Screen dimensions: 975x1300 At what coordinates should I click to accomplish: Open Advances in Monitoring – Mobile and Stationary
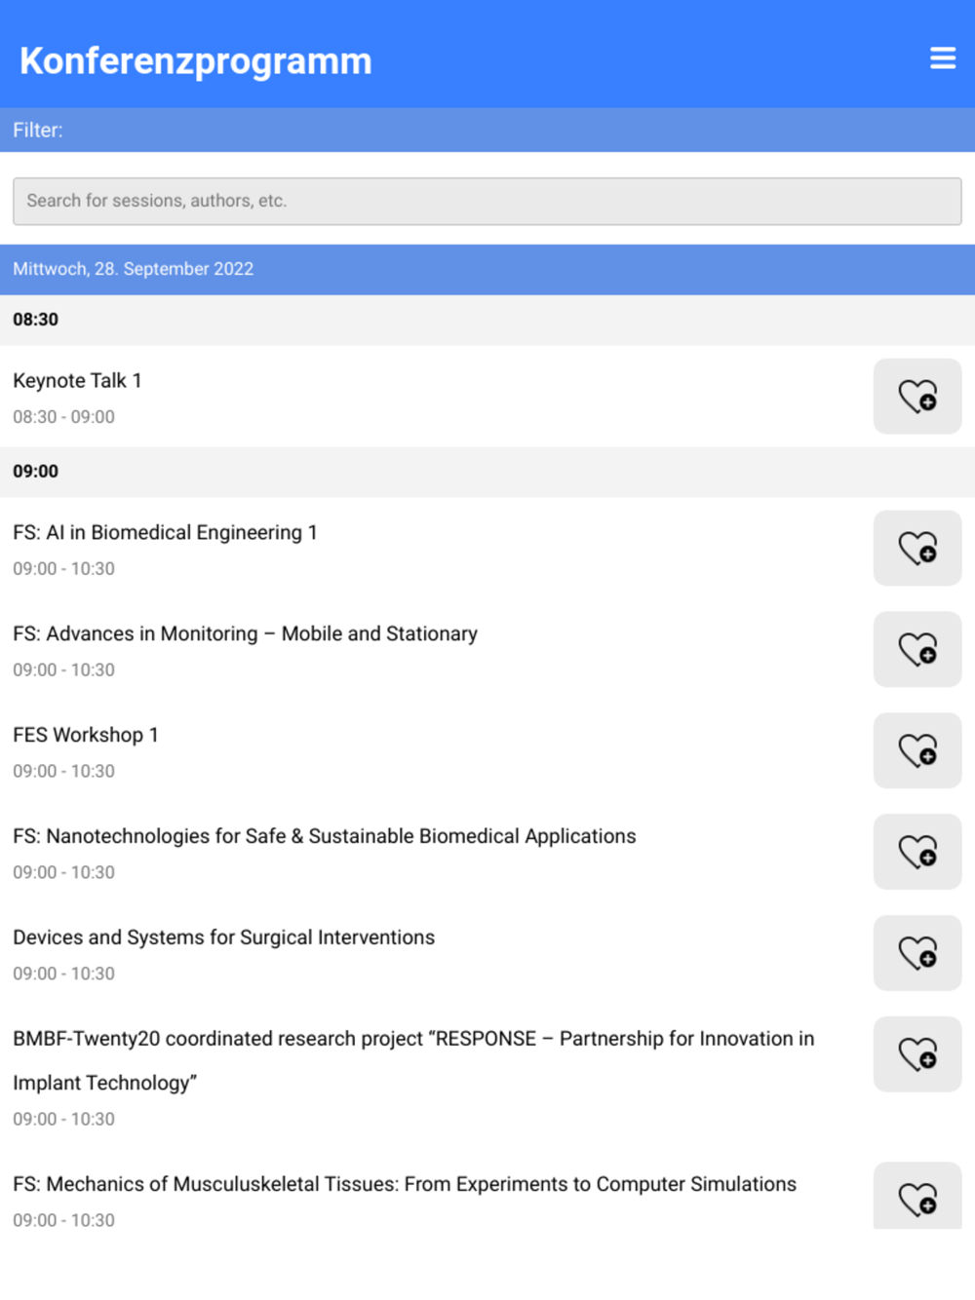point(245,634)
